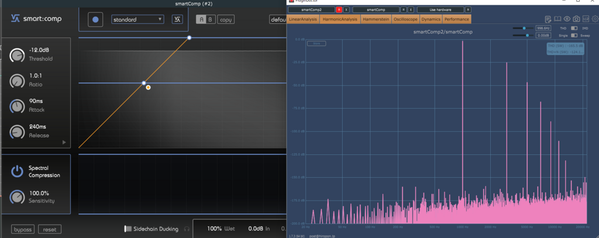Viewport: 599px width, 238px height.
Task: Click the level slider near 0.00dB
Action: click(523, 35)
